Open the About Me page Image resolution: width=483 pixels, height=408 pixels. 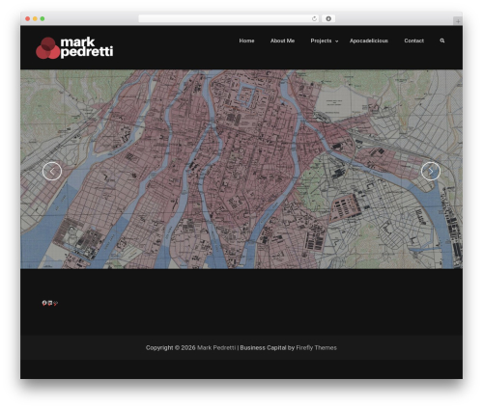click(282, 41)
